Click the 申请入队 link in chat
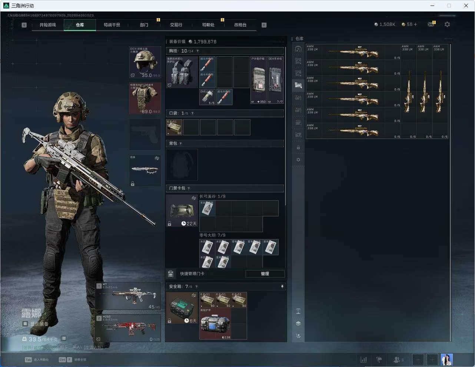The width and height of the screenshot is (475, 367). [x=93, y=347]
